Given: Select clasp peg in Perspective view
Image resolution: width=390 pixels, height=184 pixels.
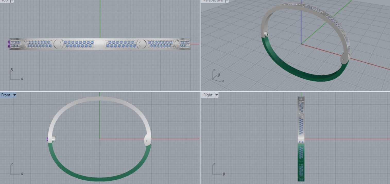Looking at the screenshot, I should click(x=266, y=34).
